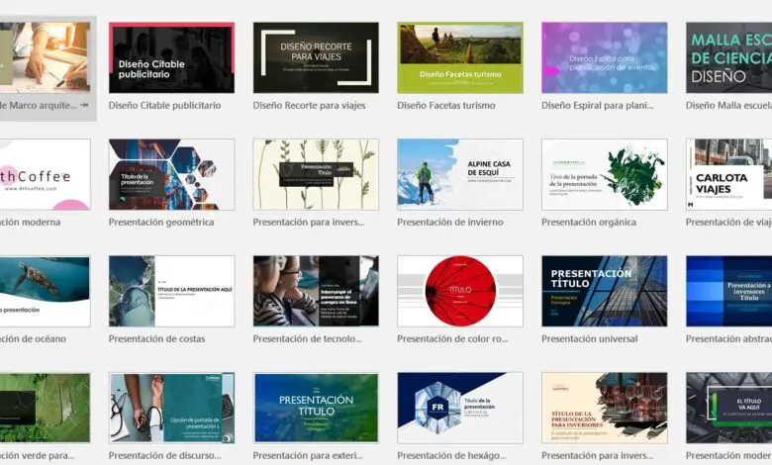The width and height of the screenshot is (772, 465).
Task: Select the Presentación de costas thumbnail
Action: pos(171,291)
